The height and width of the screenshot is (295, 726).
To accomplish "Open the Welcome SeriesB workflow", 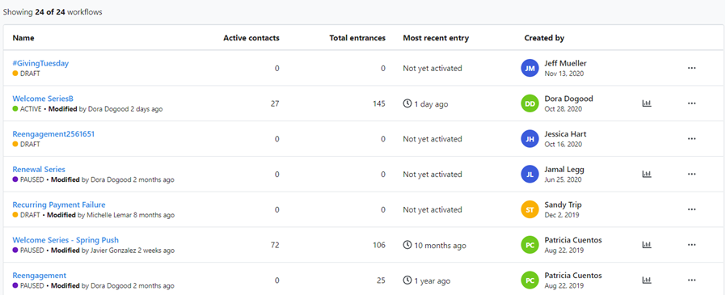I will pos(43,99).
